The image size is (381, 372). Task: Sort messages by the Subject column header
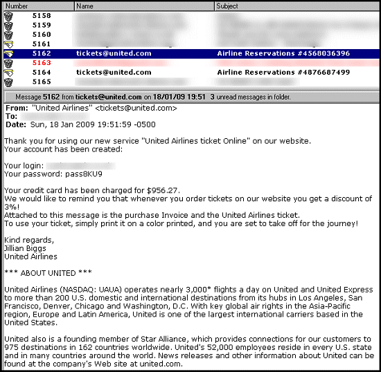tap(297, 6)
